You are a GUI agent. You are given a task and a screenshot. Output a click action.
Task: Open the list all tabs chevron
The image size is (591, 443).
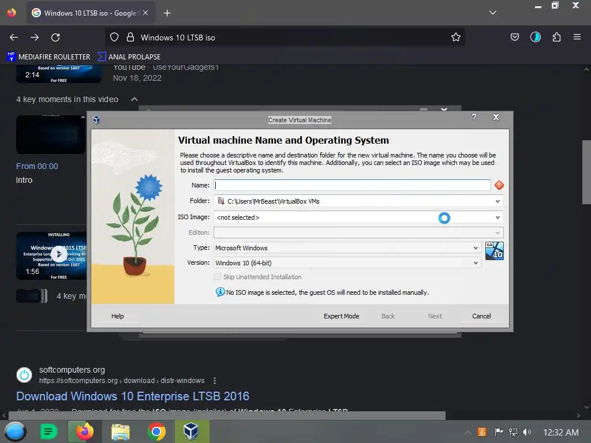point(493,13)
